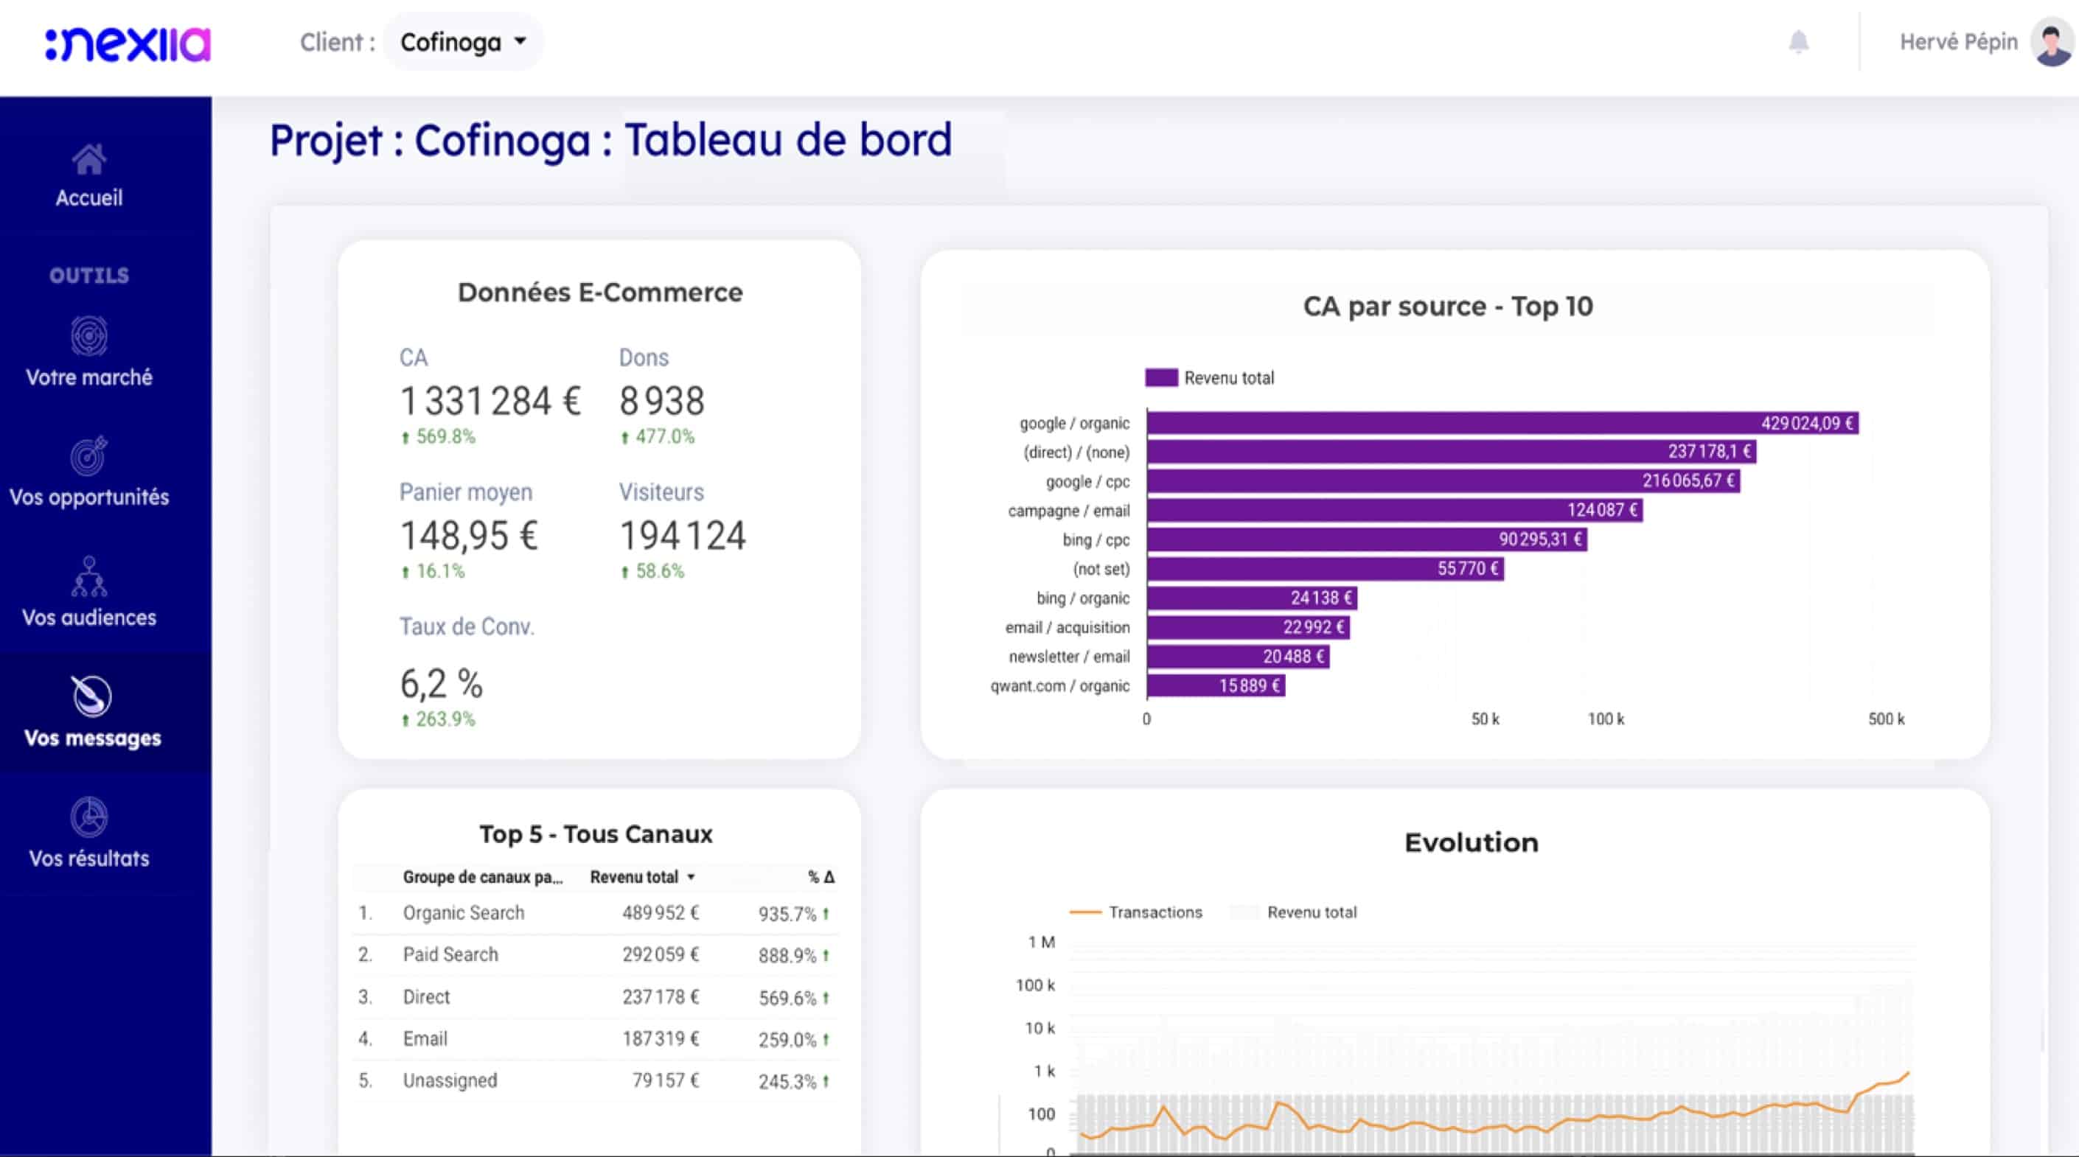Click the Groupe de canaux column header
The height and width of the screenshot is (1157, 2079).
coord(483,877)
